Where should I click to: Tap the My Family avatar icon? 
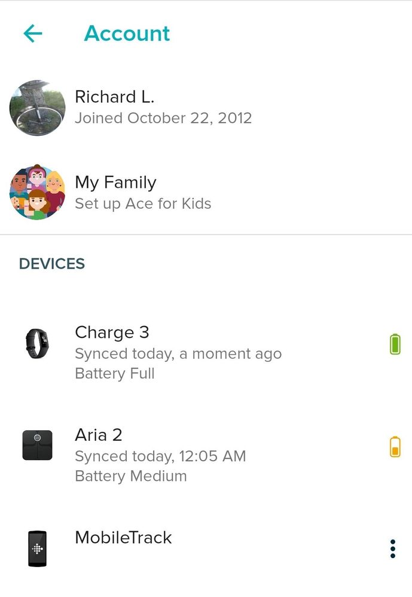tap(37, 193)
